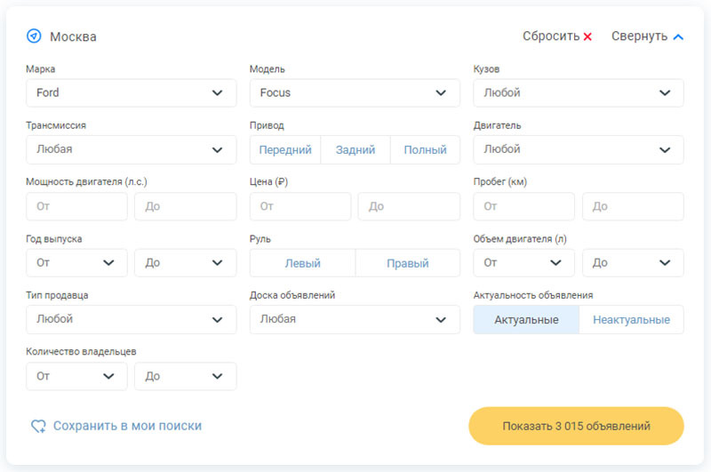Click the heart save-search icon

(x=38, y=427)
